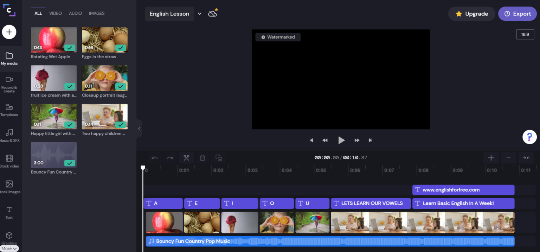Expand the More sidebar options
Image resolution: width=540 pixels, height=252 pixels.
click(x=9, y=248)
